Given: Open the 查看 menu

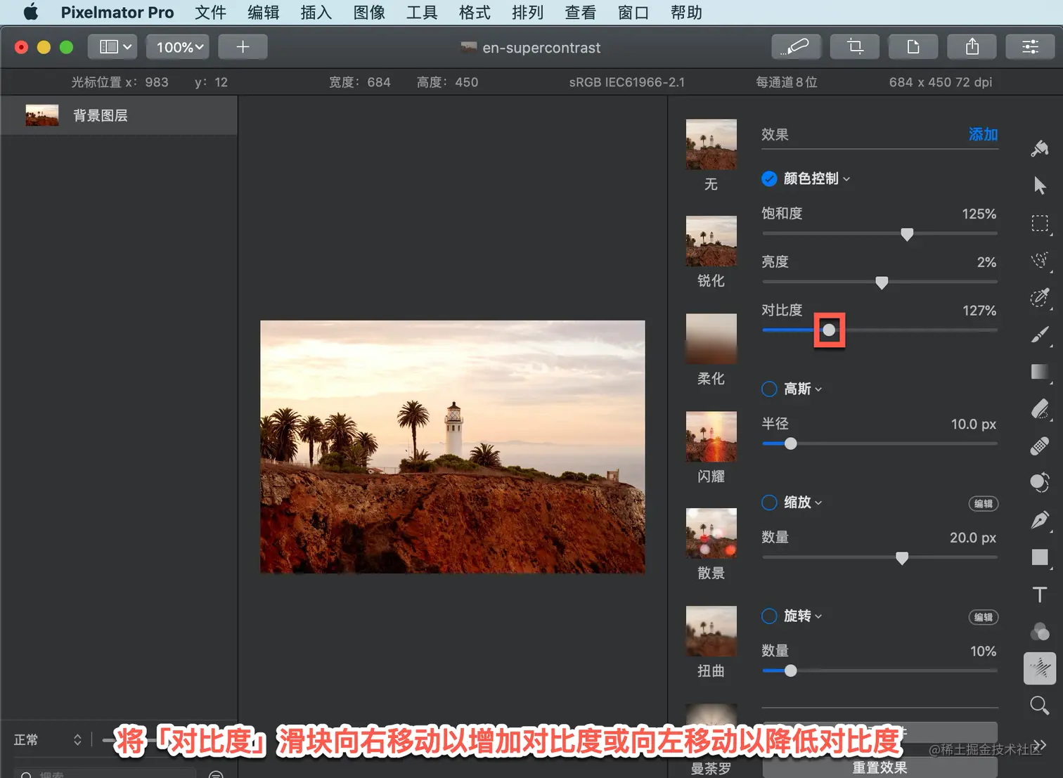Looking at the screenshot, I should pos(580,12).
